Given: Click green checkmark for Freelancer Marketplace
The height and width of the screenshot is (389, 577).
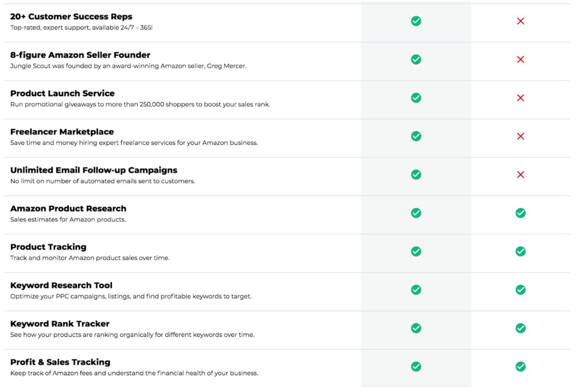Looking at the screenshot, I should tap(416, 136).
